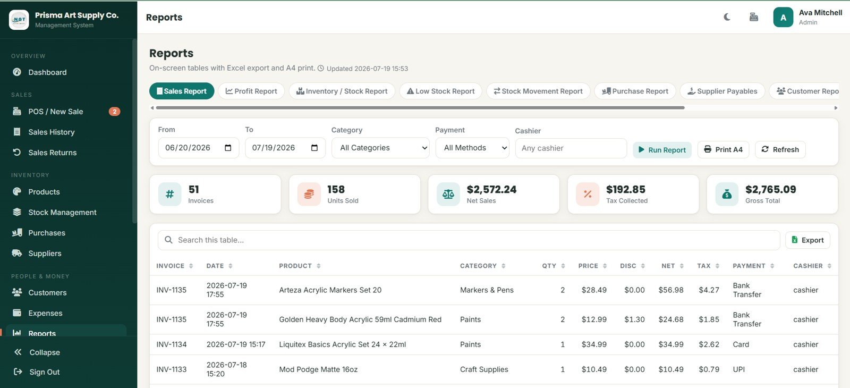Sort table by Invoice column
Image resolution: width=850 pixels, height=388 pixels.
coord(175,266)
